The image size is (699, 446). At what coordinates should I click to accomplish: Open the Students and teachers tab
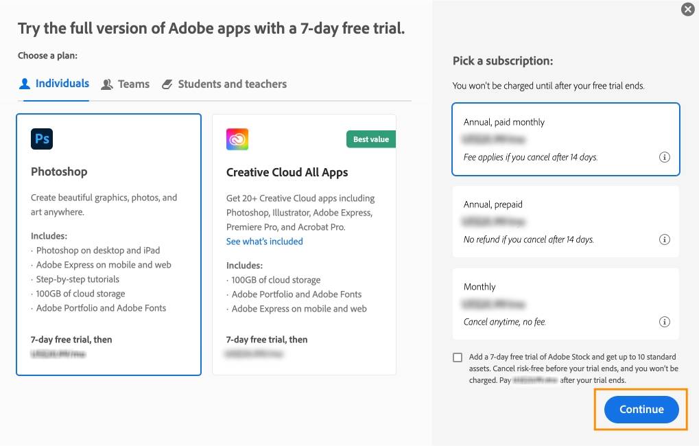[232, 84]
